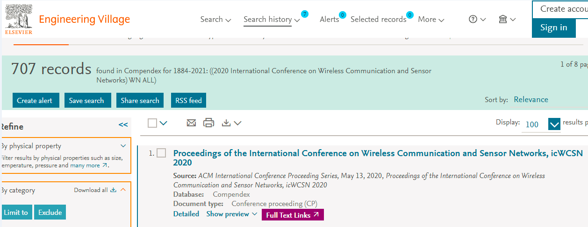Click the Create alert button
The width and height of the screenshot is (588, 227).
(36, 101)
